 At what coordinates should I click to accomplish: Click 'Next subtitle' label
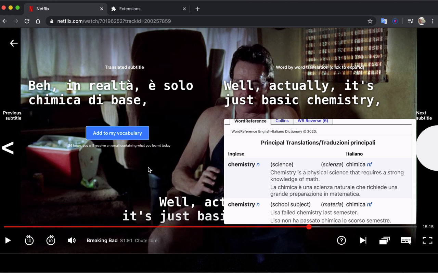[424, 115]
